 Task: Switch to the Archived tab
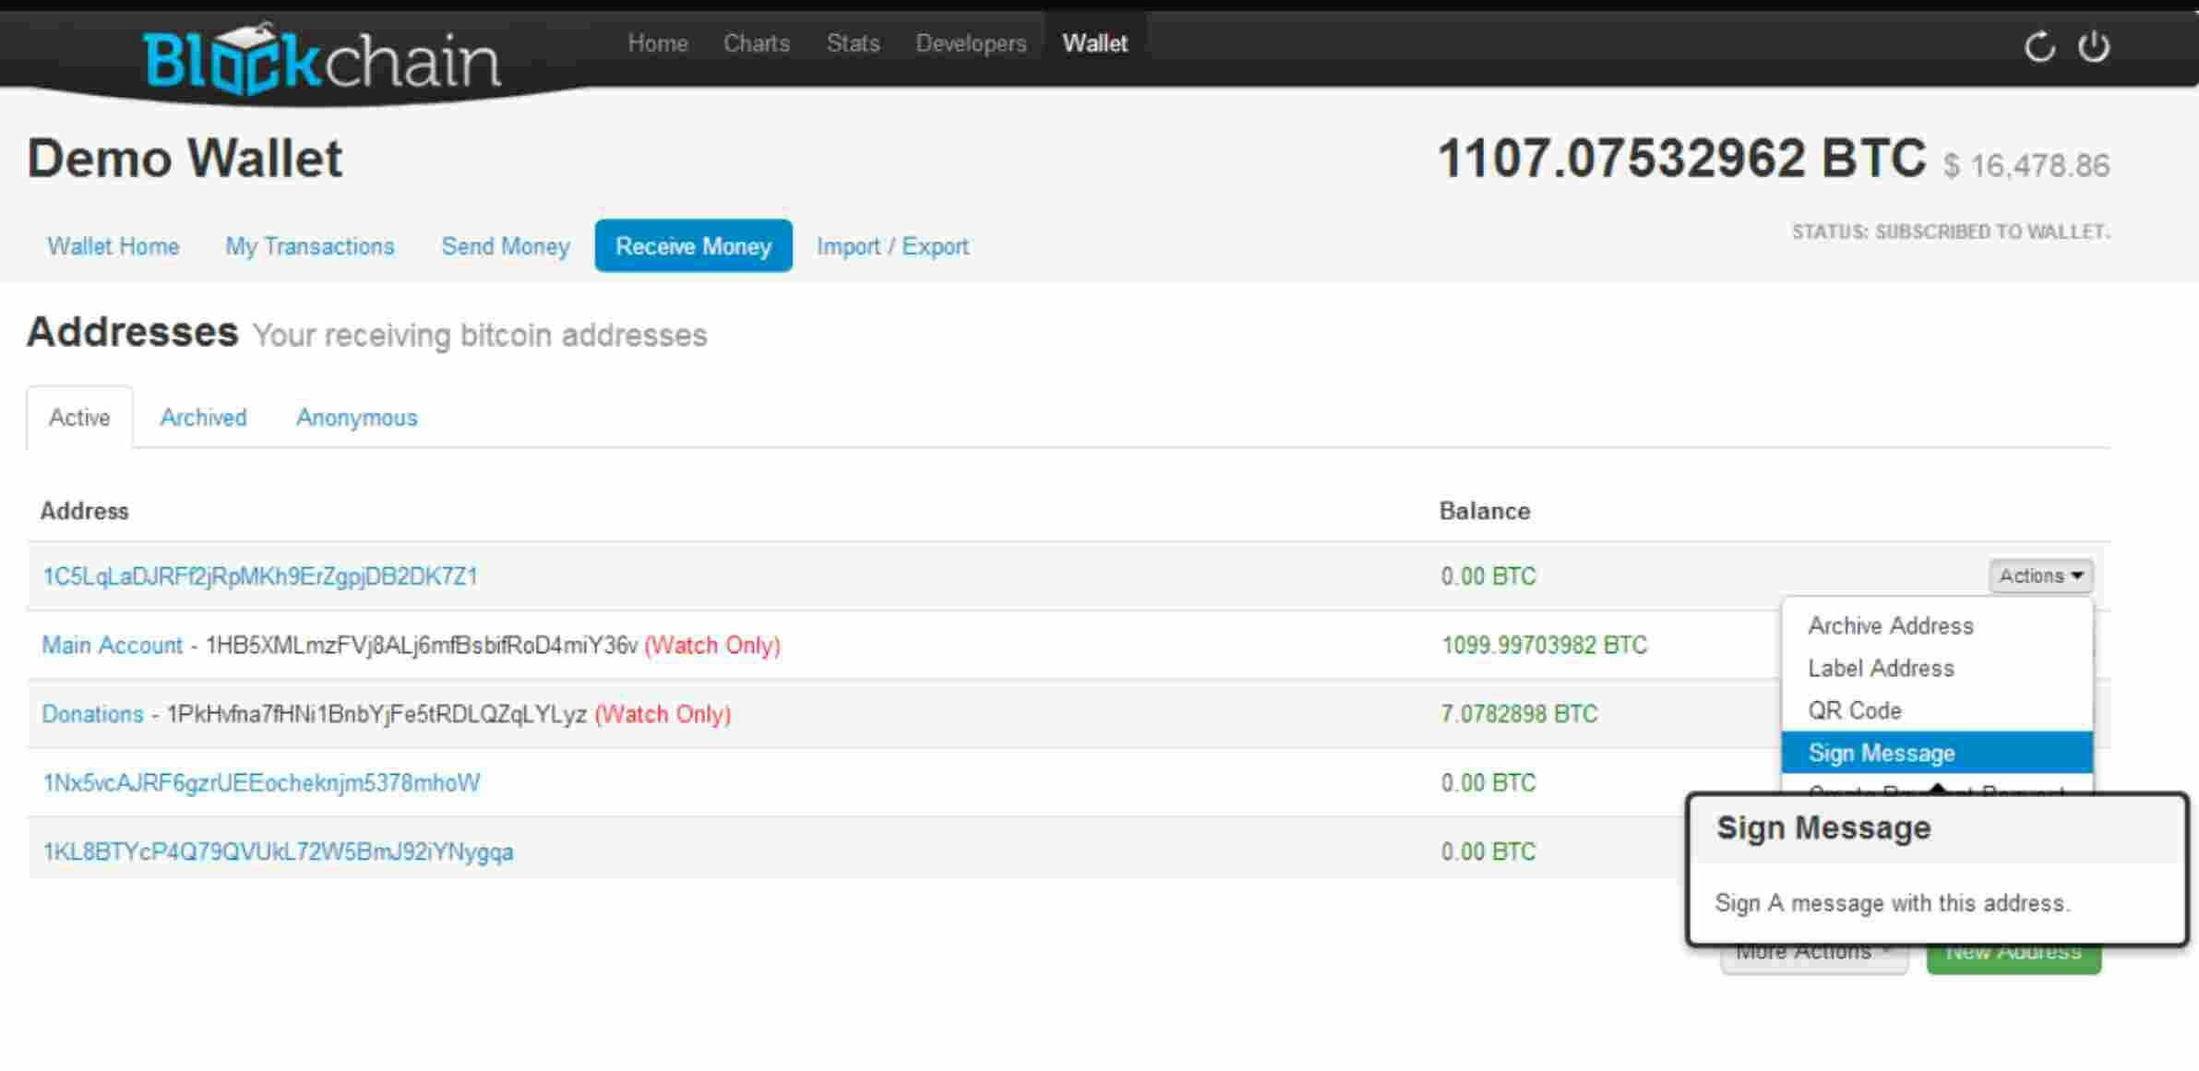203,418
